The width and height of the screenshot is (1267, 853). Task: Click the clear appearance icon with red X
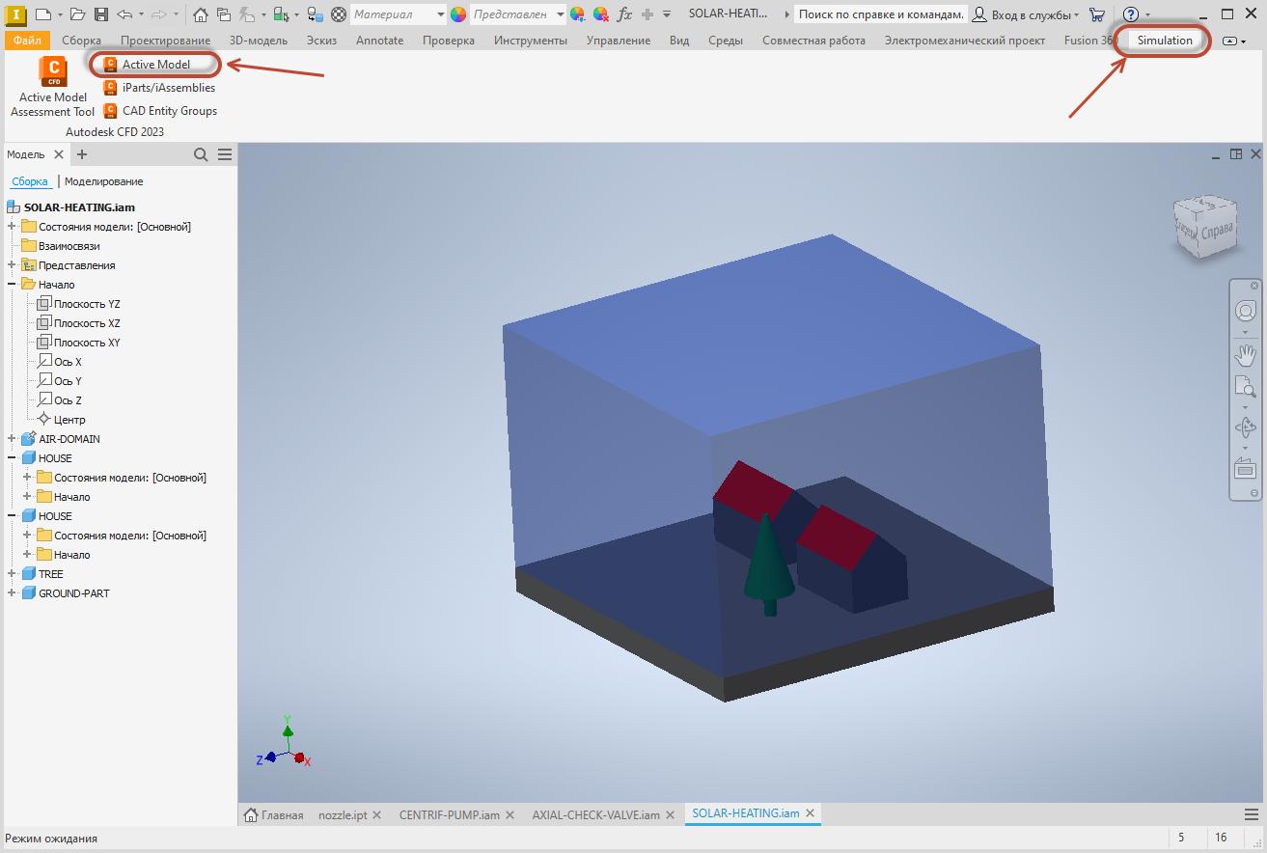click(600, 14)
